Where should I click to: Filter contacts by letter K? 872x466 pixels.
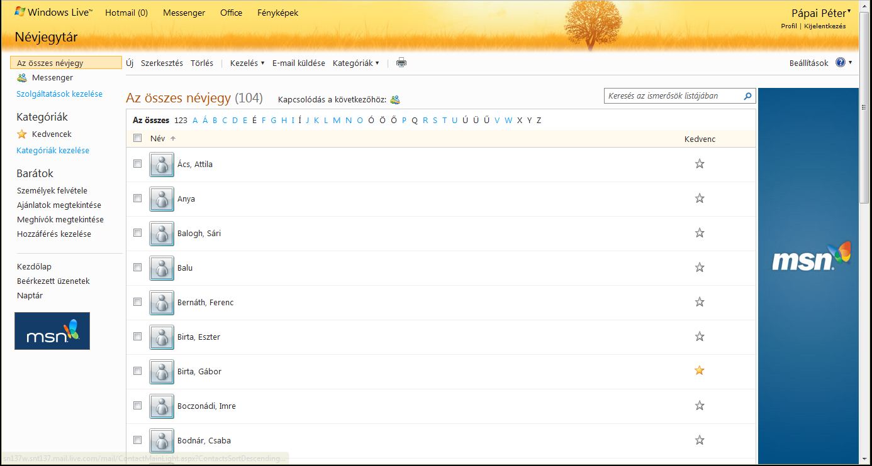pos(316,120)
